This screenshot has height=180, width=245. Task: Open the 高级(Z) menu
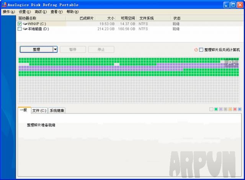pos(41,12)
